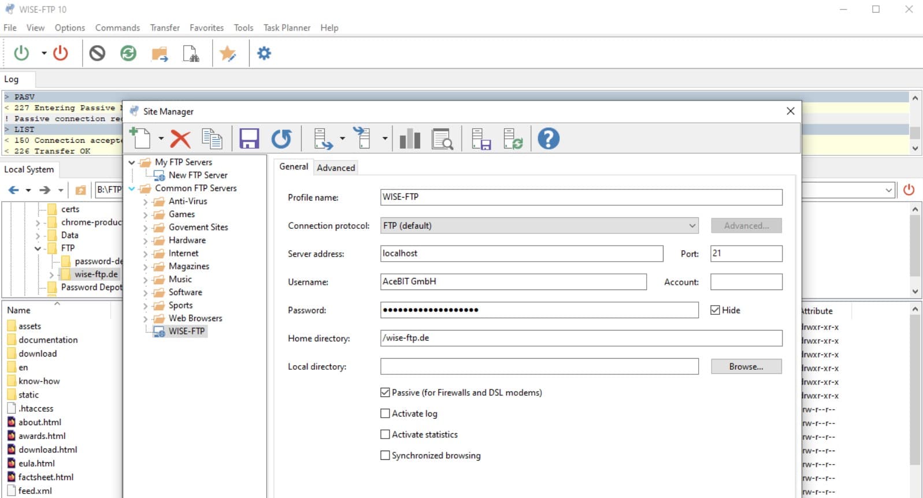
Task: Close the Site Manager dialog
Action: pyautogui.click(x=791, y=111)
